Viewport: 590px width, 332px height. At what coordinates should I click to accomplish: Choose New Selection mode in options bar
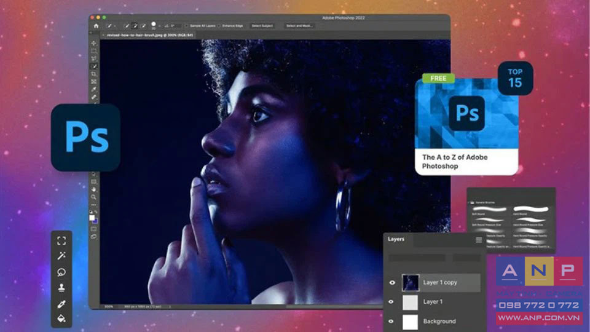[x=127, y=26]
